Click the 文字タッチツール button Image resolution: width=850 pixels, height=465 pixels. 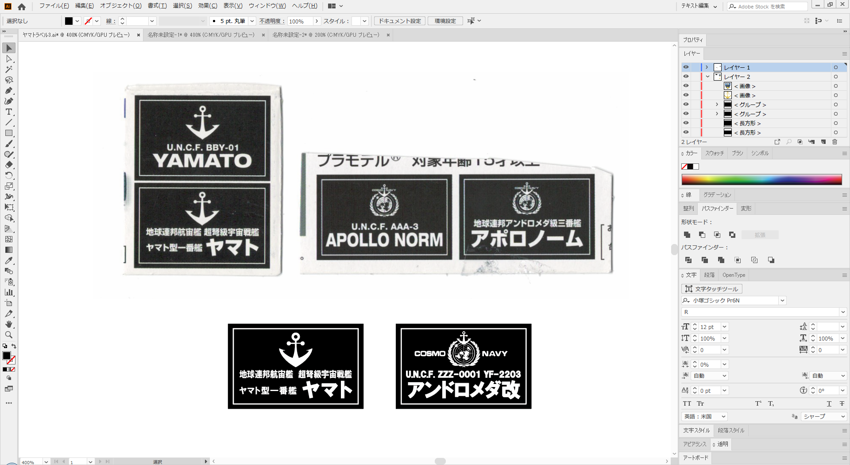tap(712, 289)
